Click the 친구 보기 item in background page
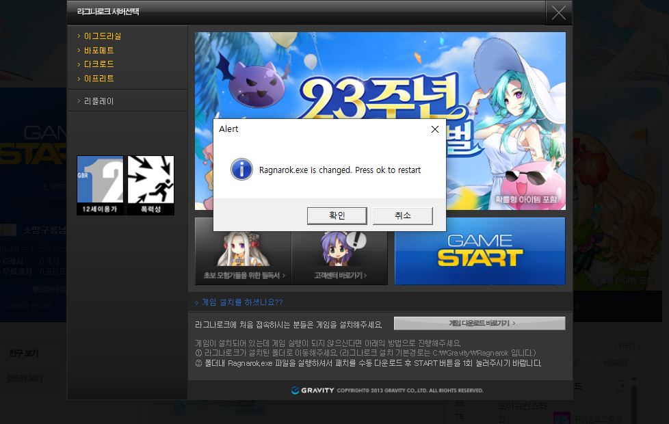 pyautogui.click(x=24, y=353)
